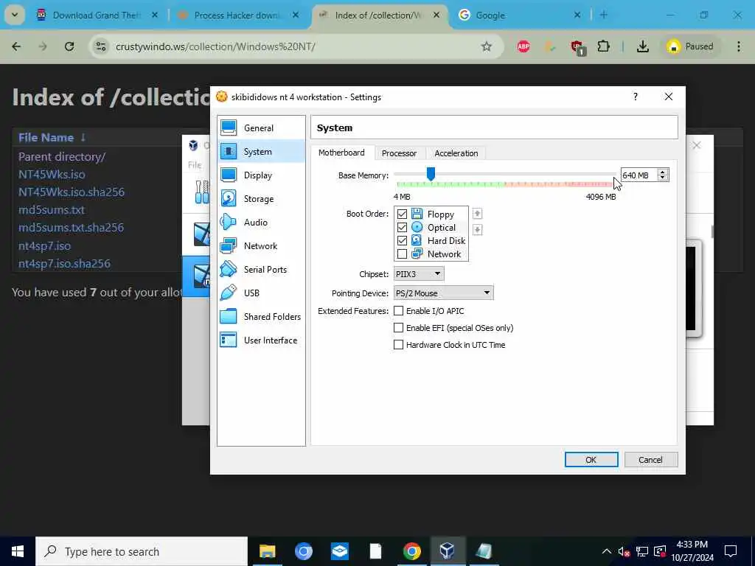Image resolution: width=755 pixels, height=566 pixels.
Task: Open Chrome three-dot menu
Action: point(739,46)
